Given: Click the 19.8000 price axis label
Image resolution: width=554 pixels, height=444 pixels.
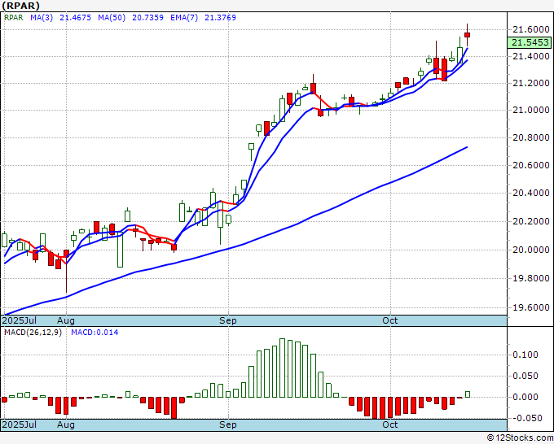Looking at the screenshot, I should pyautogui.click(x=531, y=278).
